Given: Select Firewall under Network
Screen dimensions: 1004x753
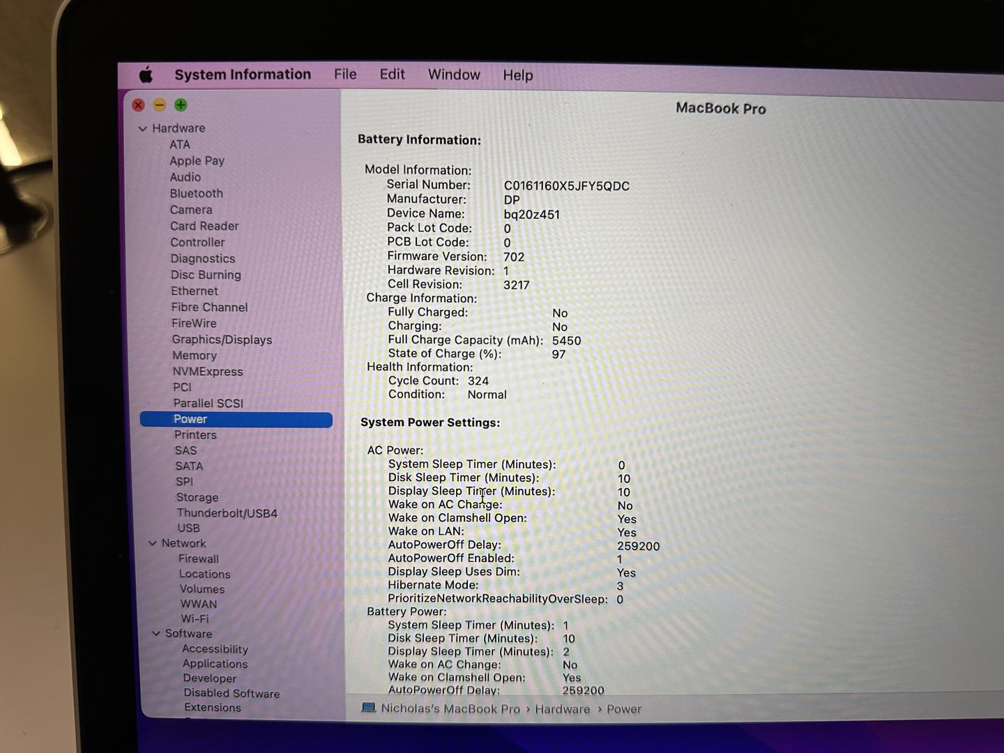Looking at the screenshot, I should click(198, 558).
